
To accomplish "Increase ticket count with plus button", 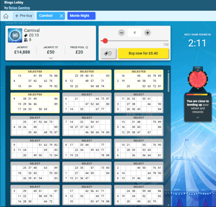I will (148, 33).
